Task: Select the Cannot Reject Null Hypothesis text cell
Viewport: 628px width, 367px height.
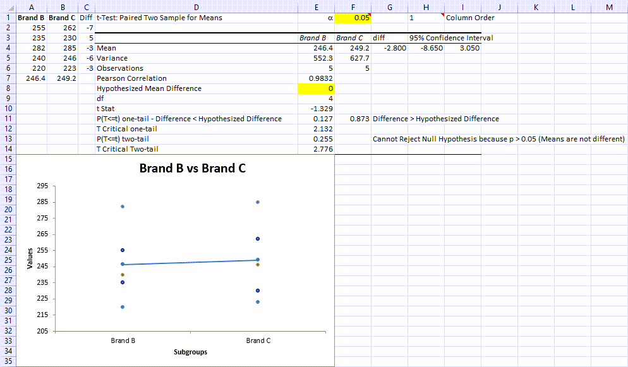Action: coord(498,139)
